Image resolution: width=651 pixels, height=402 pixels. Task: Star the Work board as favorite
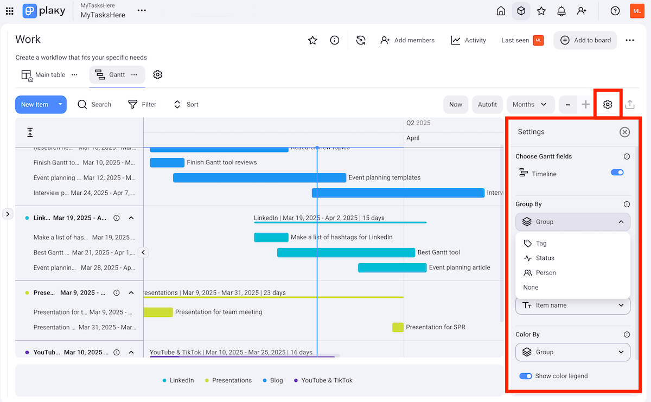click(312, 40)
